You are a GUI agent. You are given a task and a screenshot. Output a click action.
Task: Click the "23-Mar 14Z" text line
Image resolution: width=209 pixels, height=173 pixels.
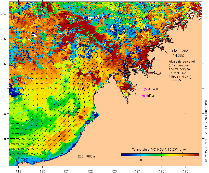[x=177, y=73]
